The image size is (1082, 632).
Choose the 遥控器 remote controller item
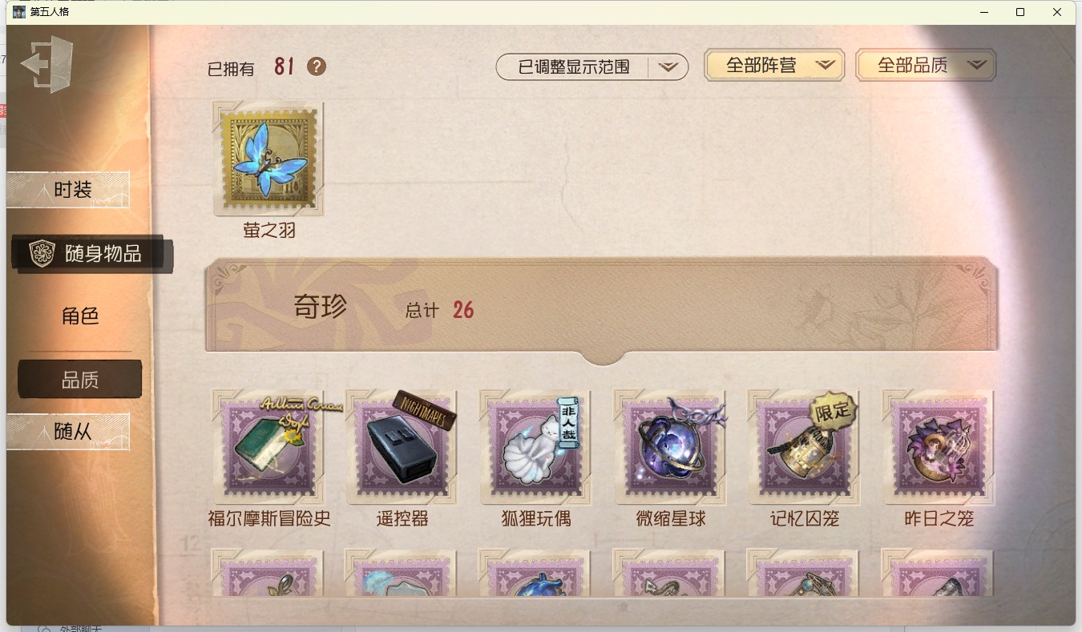(x=402, y=448)
